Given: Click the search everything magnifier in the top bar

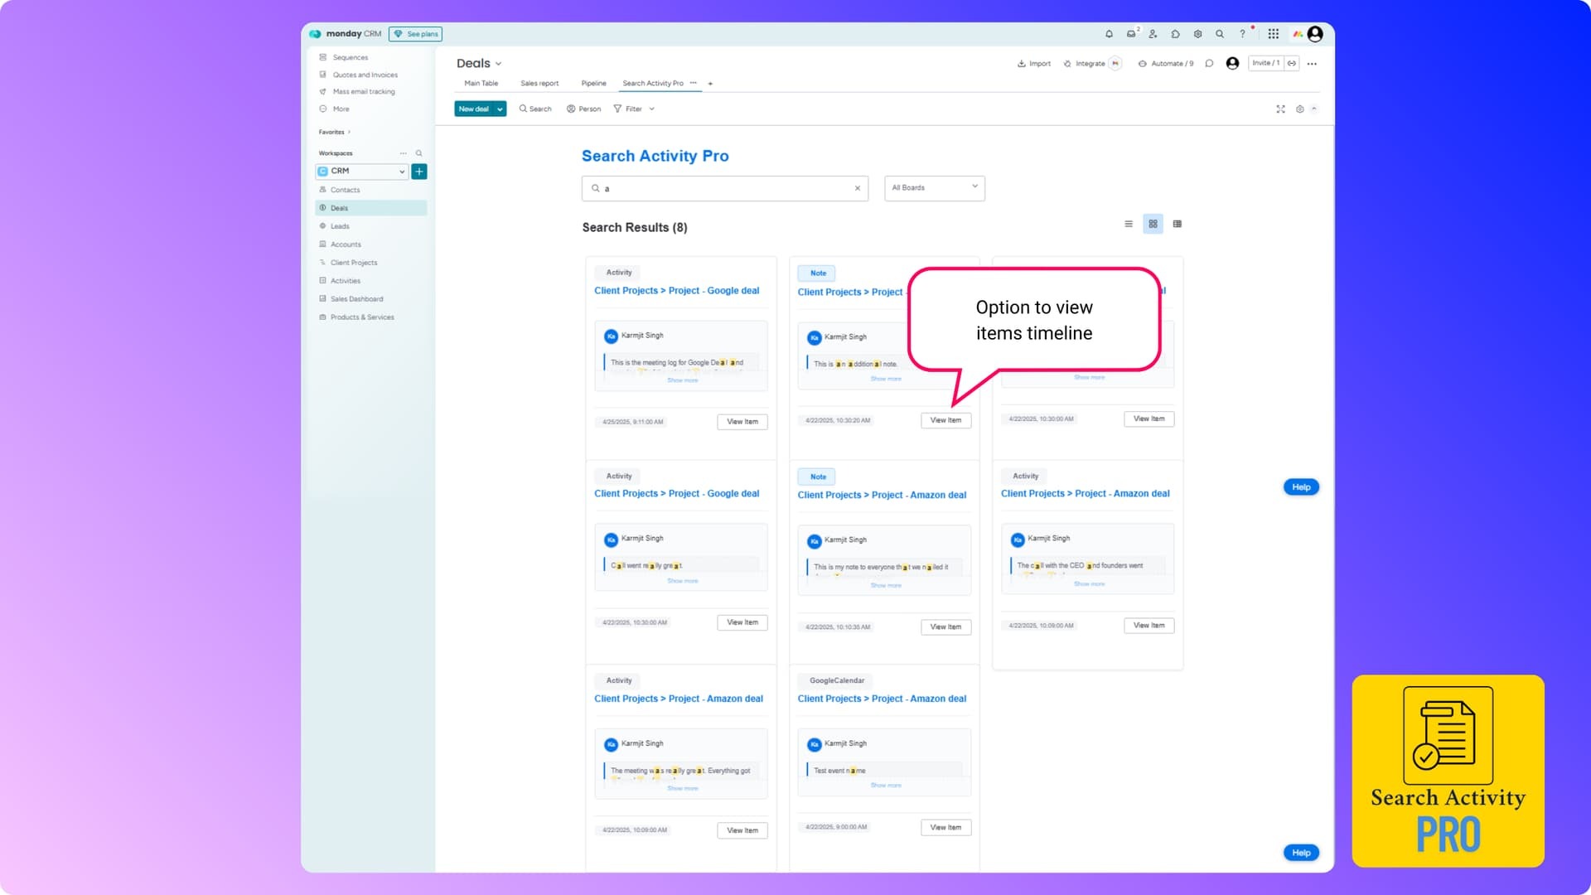Looking at the screenshot, I should pos(1220,34).
